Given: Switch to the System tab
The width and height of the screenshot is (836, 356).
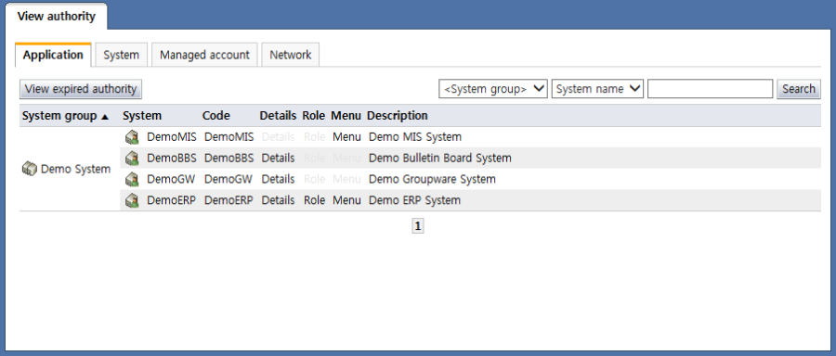Looking at the screenshot, I should 121,55.
